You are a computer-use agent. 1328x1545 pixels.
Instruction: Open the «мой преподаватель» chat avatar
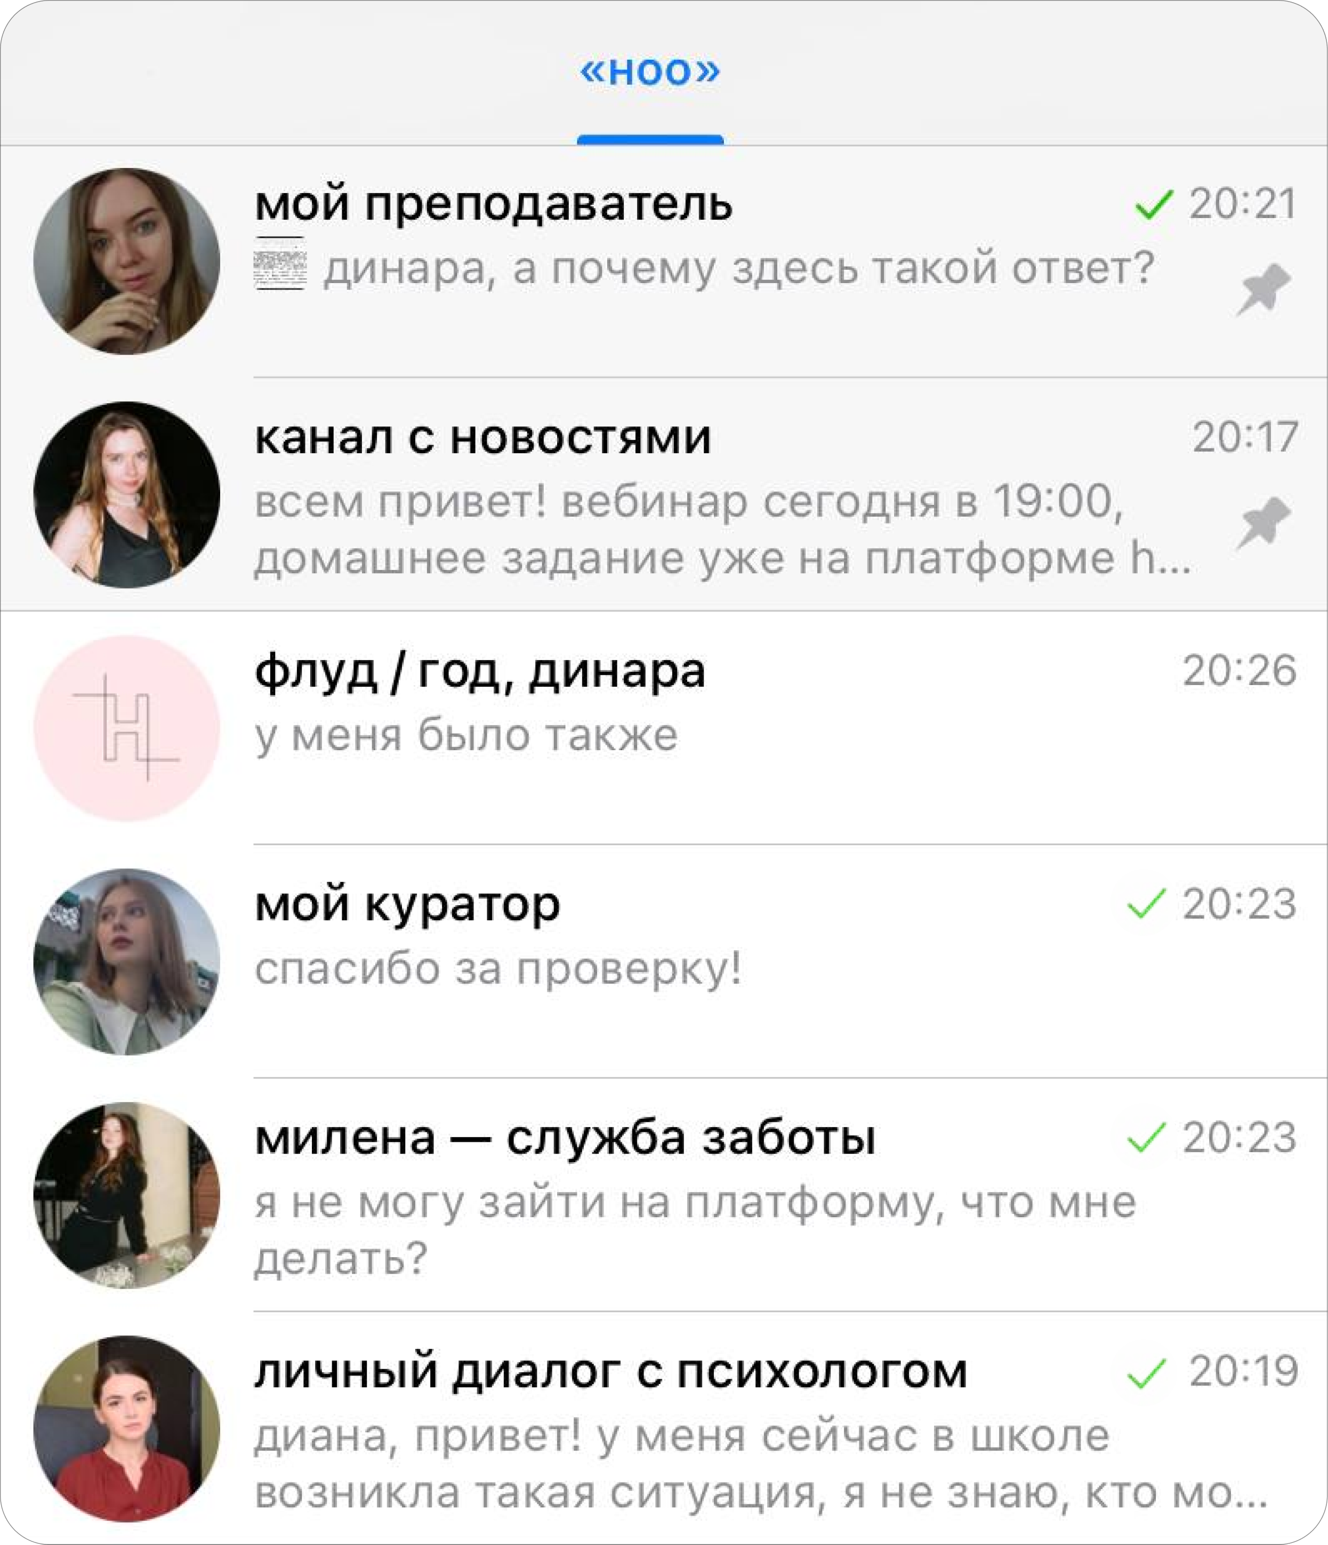[127, 261]
